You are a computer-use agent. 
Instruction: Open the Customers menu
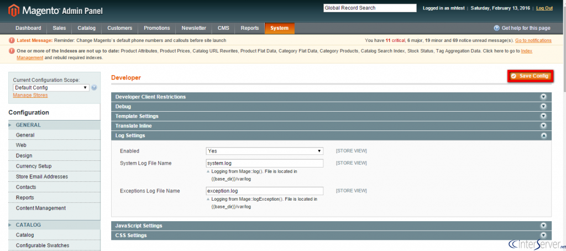pos(120,28)
